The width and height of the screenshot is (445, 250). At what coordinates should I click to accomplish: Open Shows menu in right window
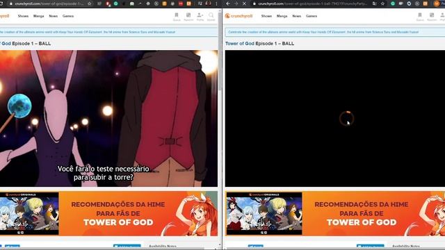pyautogui.click(x=266, y=16)
